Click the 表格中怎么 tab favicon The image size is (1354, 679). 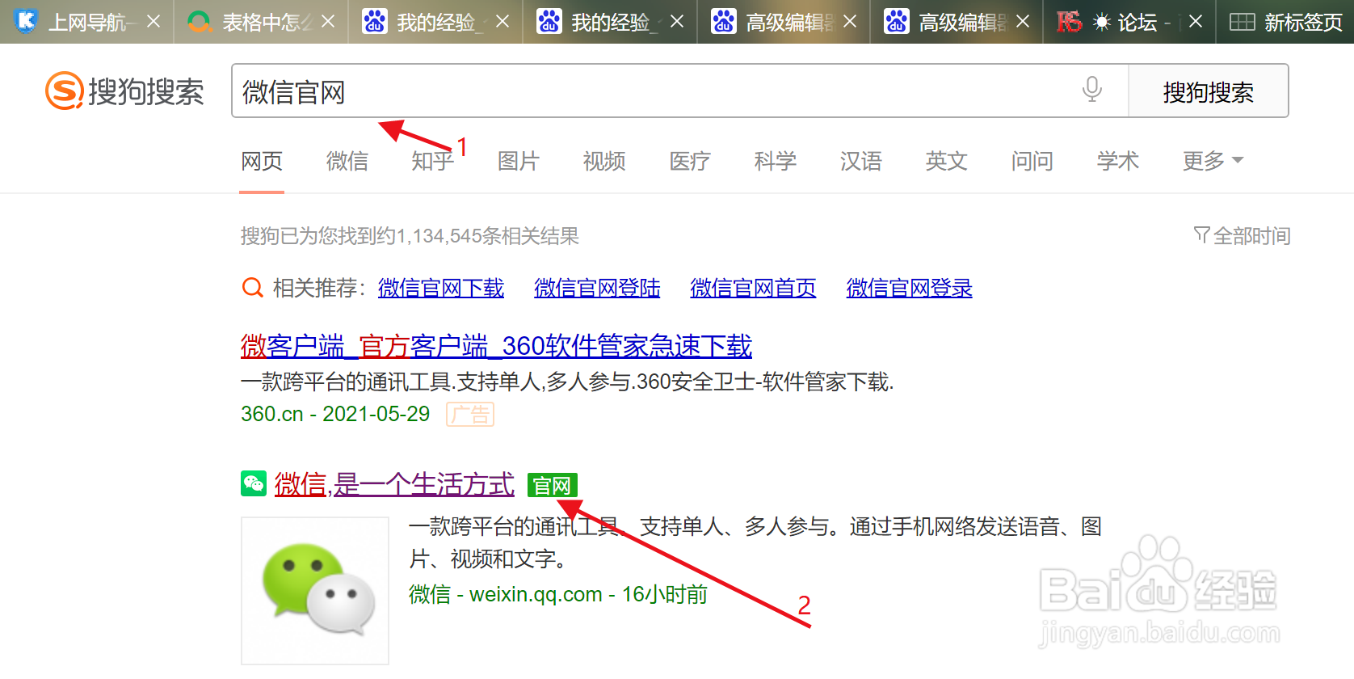pyautogui.click(x=200, y=21)
